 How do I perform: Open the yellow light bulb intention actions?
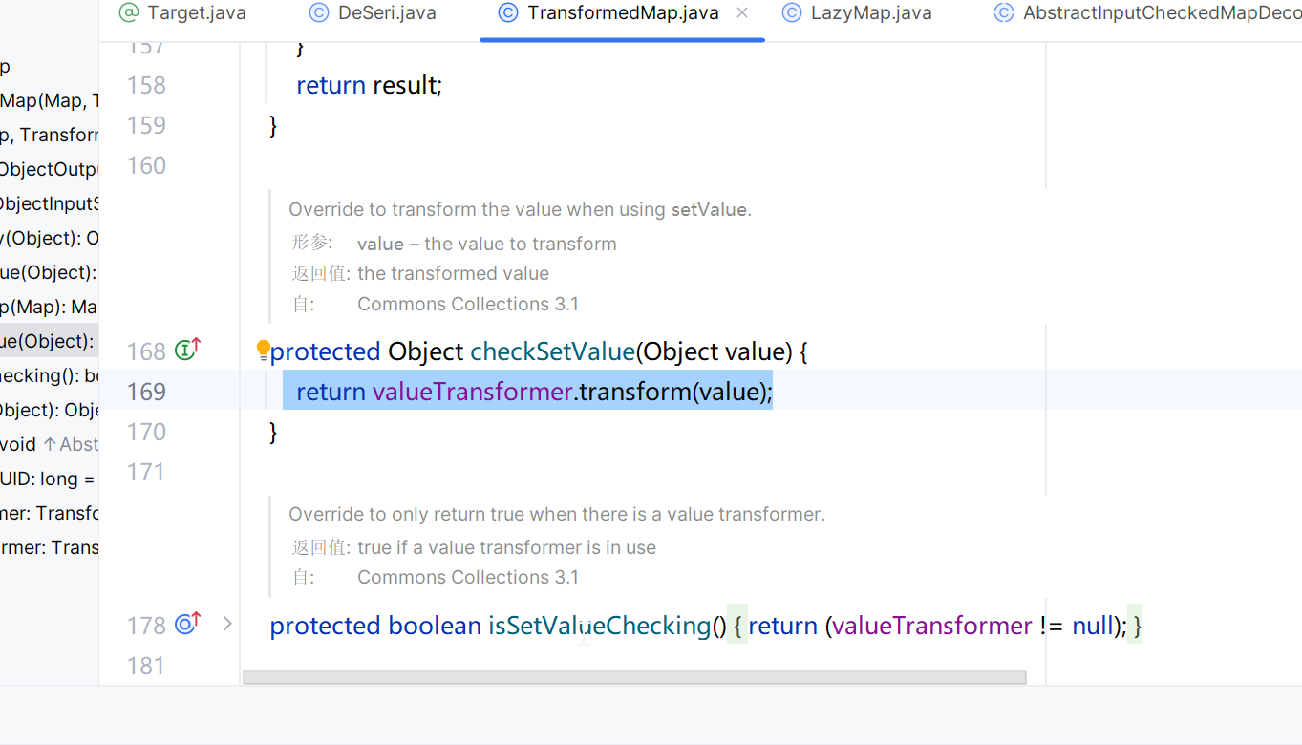263,351
